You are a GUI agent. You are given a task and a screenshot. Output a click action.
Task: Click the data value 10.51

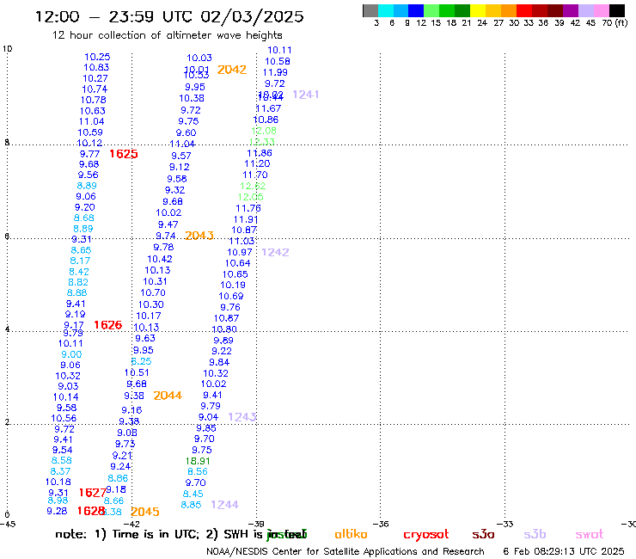pos(137,372)
